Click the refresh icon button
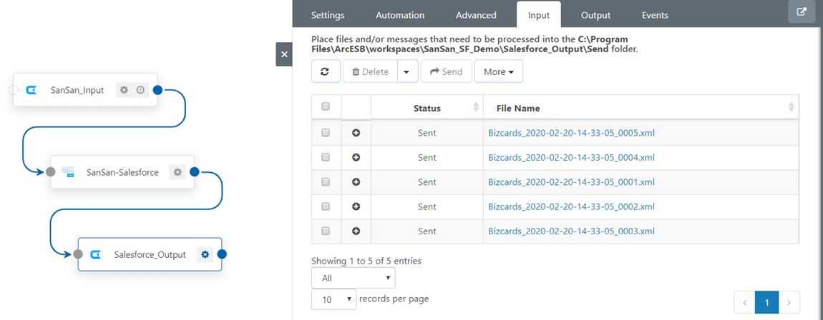Viewport: 823px width, 320px height. 325,71
